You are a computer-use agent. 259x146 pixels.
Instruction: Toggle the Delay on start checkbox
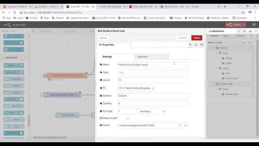tap(127, 118)
